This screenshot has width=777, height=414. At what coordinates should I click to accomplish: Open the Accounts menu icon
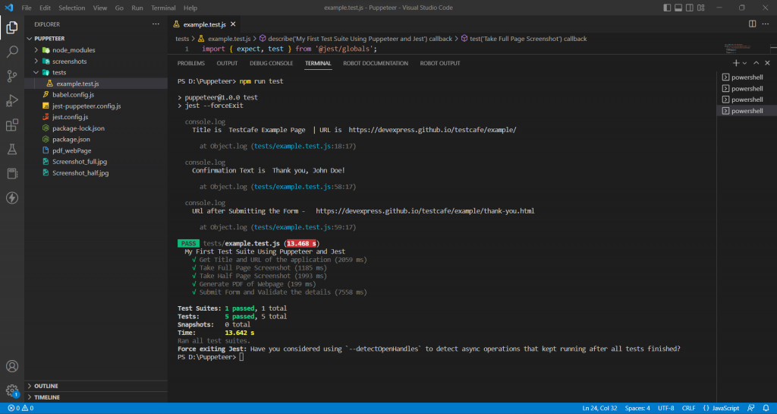[12, 366]
